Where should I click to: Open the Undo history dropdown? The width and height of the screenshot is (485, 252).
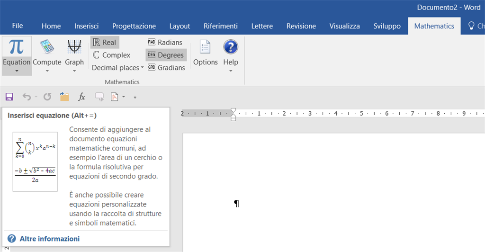click(x=36, y=97)
